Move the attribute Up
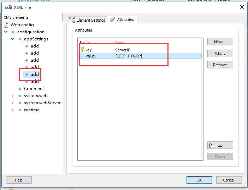Viewport: 248px width, 190px height. (220, 145)
